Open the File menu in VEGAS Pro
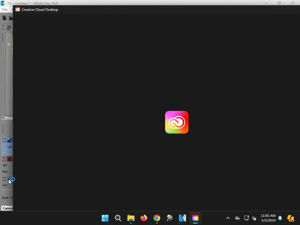Screen dimensions: 300x225 click(x=5, y=10)
